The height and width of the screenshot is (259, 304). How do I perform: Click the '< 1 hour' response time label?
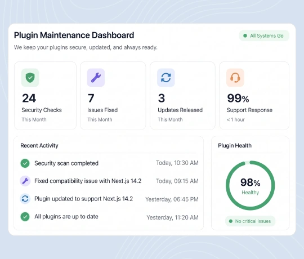pyautogui.click(x=235, y=119)
